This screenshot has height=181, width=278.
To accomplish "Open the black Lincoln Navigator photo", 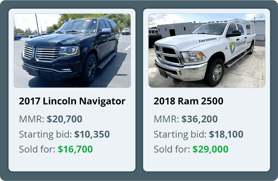I will 72,51.
